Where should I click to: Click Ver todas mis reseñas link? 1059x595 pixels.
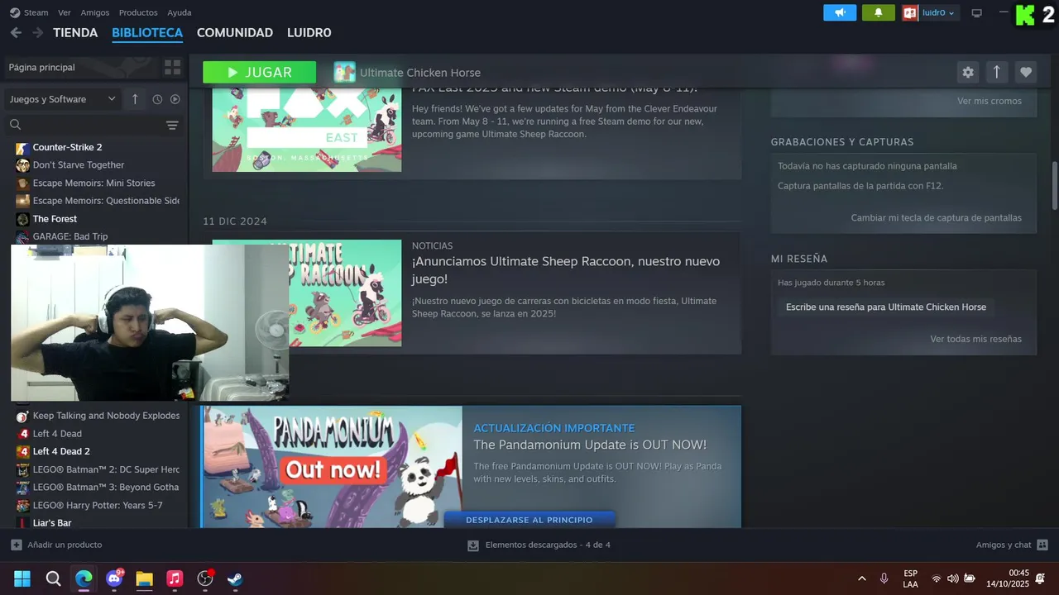tap(975, 339)
